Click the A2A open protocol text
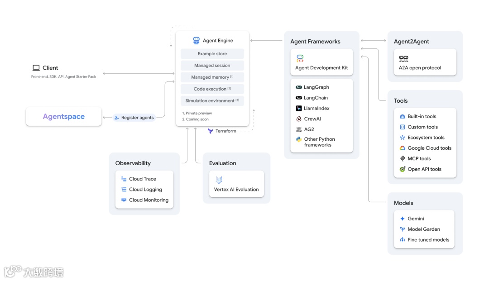Screen dimensions: 489x281 (x=420, y=67)
